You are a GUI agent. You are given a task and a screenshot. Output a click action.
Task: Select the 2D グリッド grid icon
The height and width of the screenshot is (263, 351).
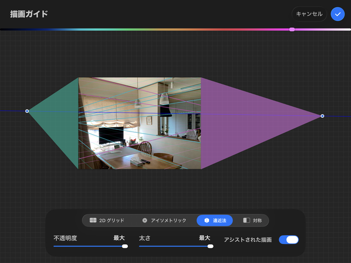93,220
